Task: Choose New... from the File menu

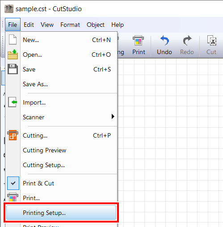Action: (x=61, y=40)
